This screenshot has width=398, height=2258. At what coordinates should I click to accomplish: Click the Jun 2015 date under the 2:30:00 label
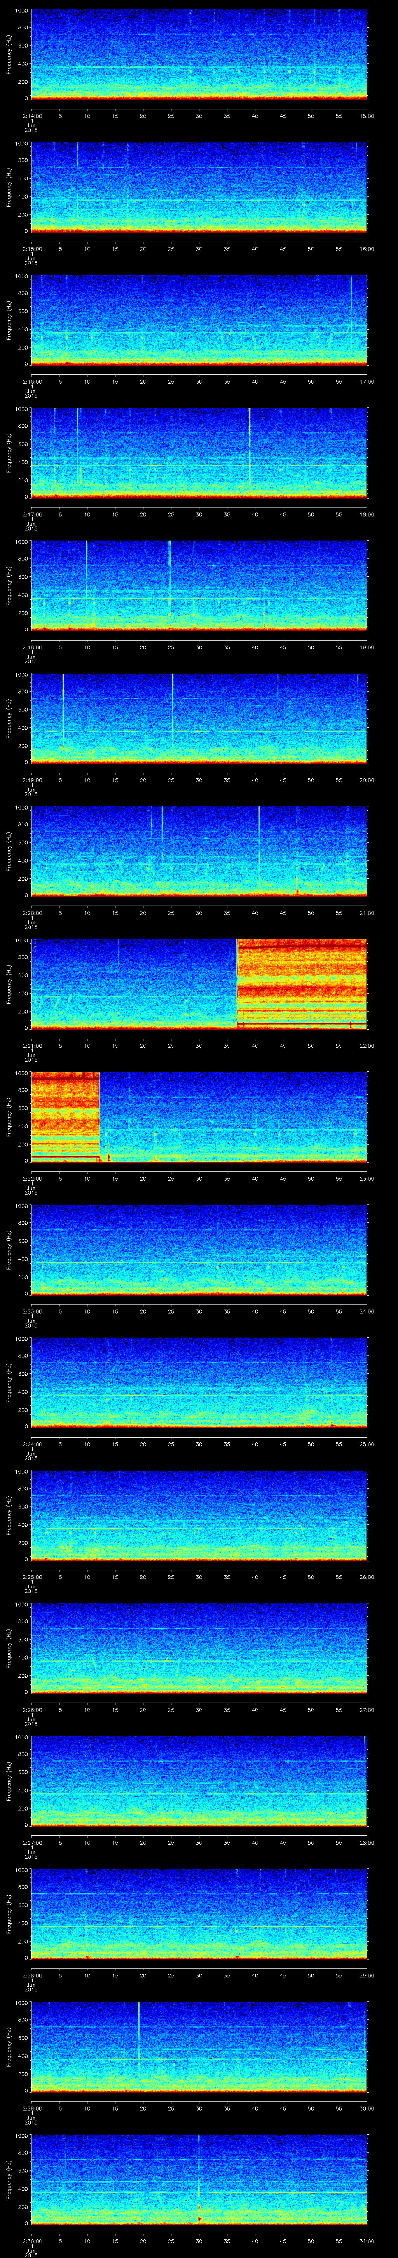point(31,2252)
